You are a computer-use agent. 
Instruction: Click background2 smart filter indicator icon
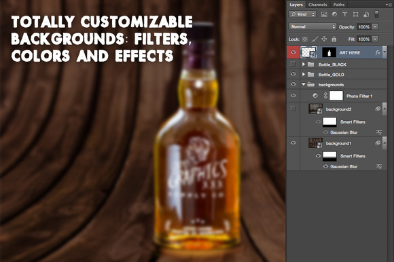pyautogui.click(x=378, y=109)
